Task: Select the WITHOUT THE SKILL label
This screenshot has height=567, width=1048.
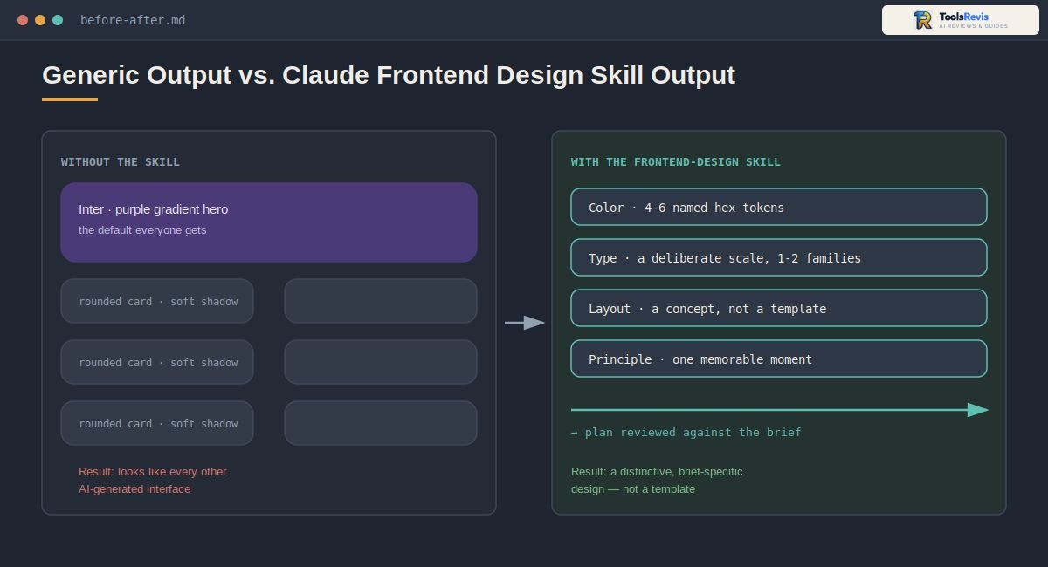Action: [x=121, y=162]
